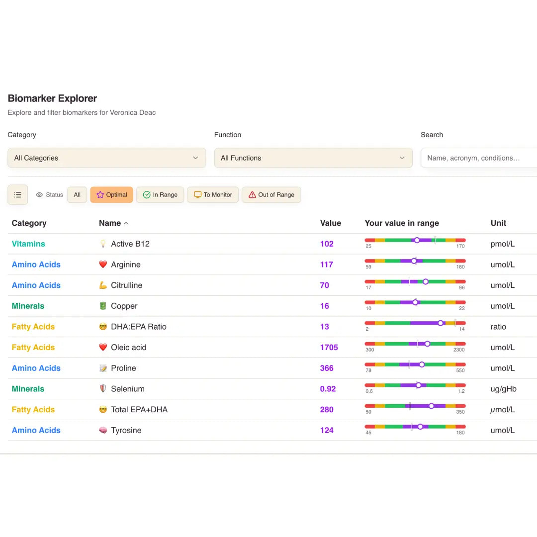This screenshot has width=537, height=537.
Task: Click the tongue icon next to Tyrosine
Action: coord(103,430)
